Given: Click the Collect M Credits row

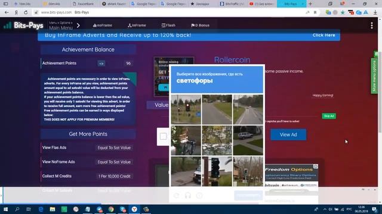Looking at the screenshot, I should 87,176.
